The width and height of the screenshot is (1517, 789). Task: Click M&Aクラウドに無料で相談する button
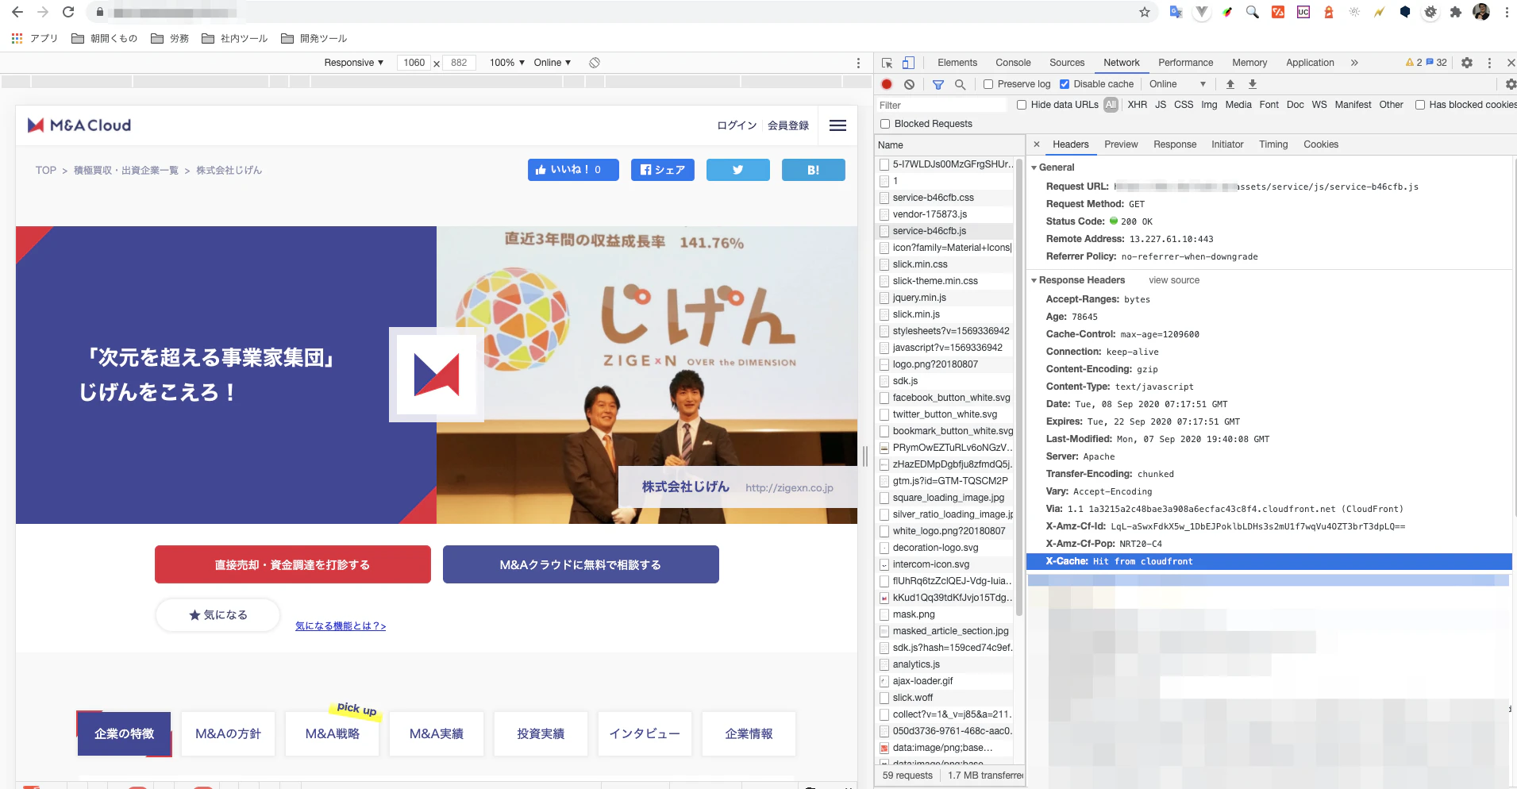tap(581, 564)
